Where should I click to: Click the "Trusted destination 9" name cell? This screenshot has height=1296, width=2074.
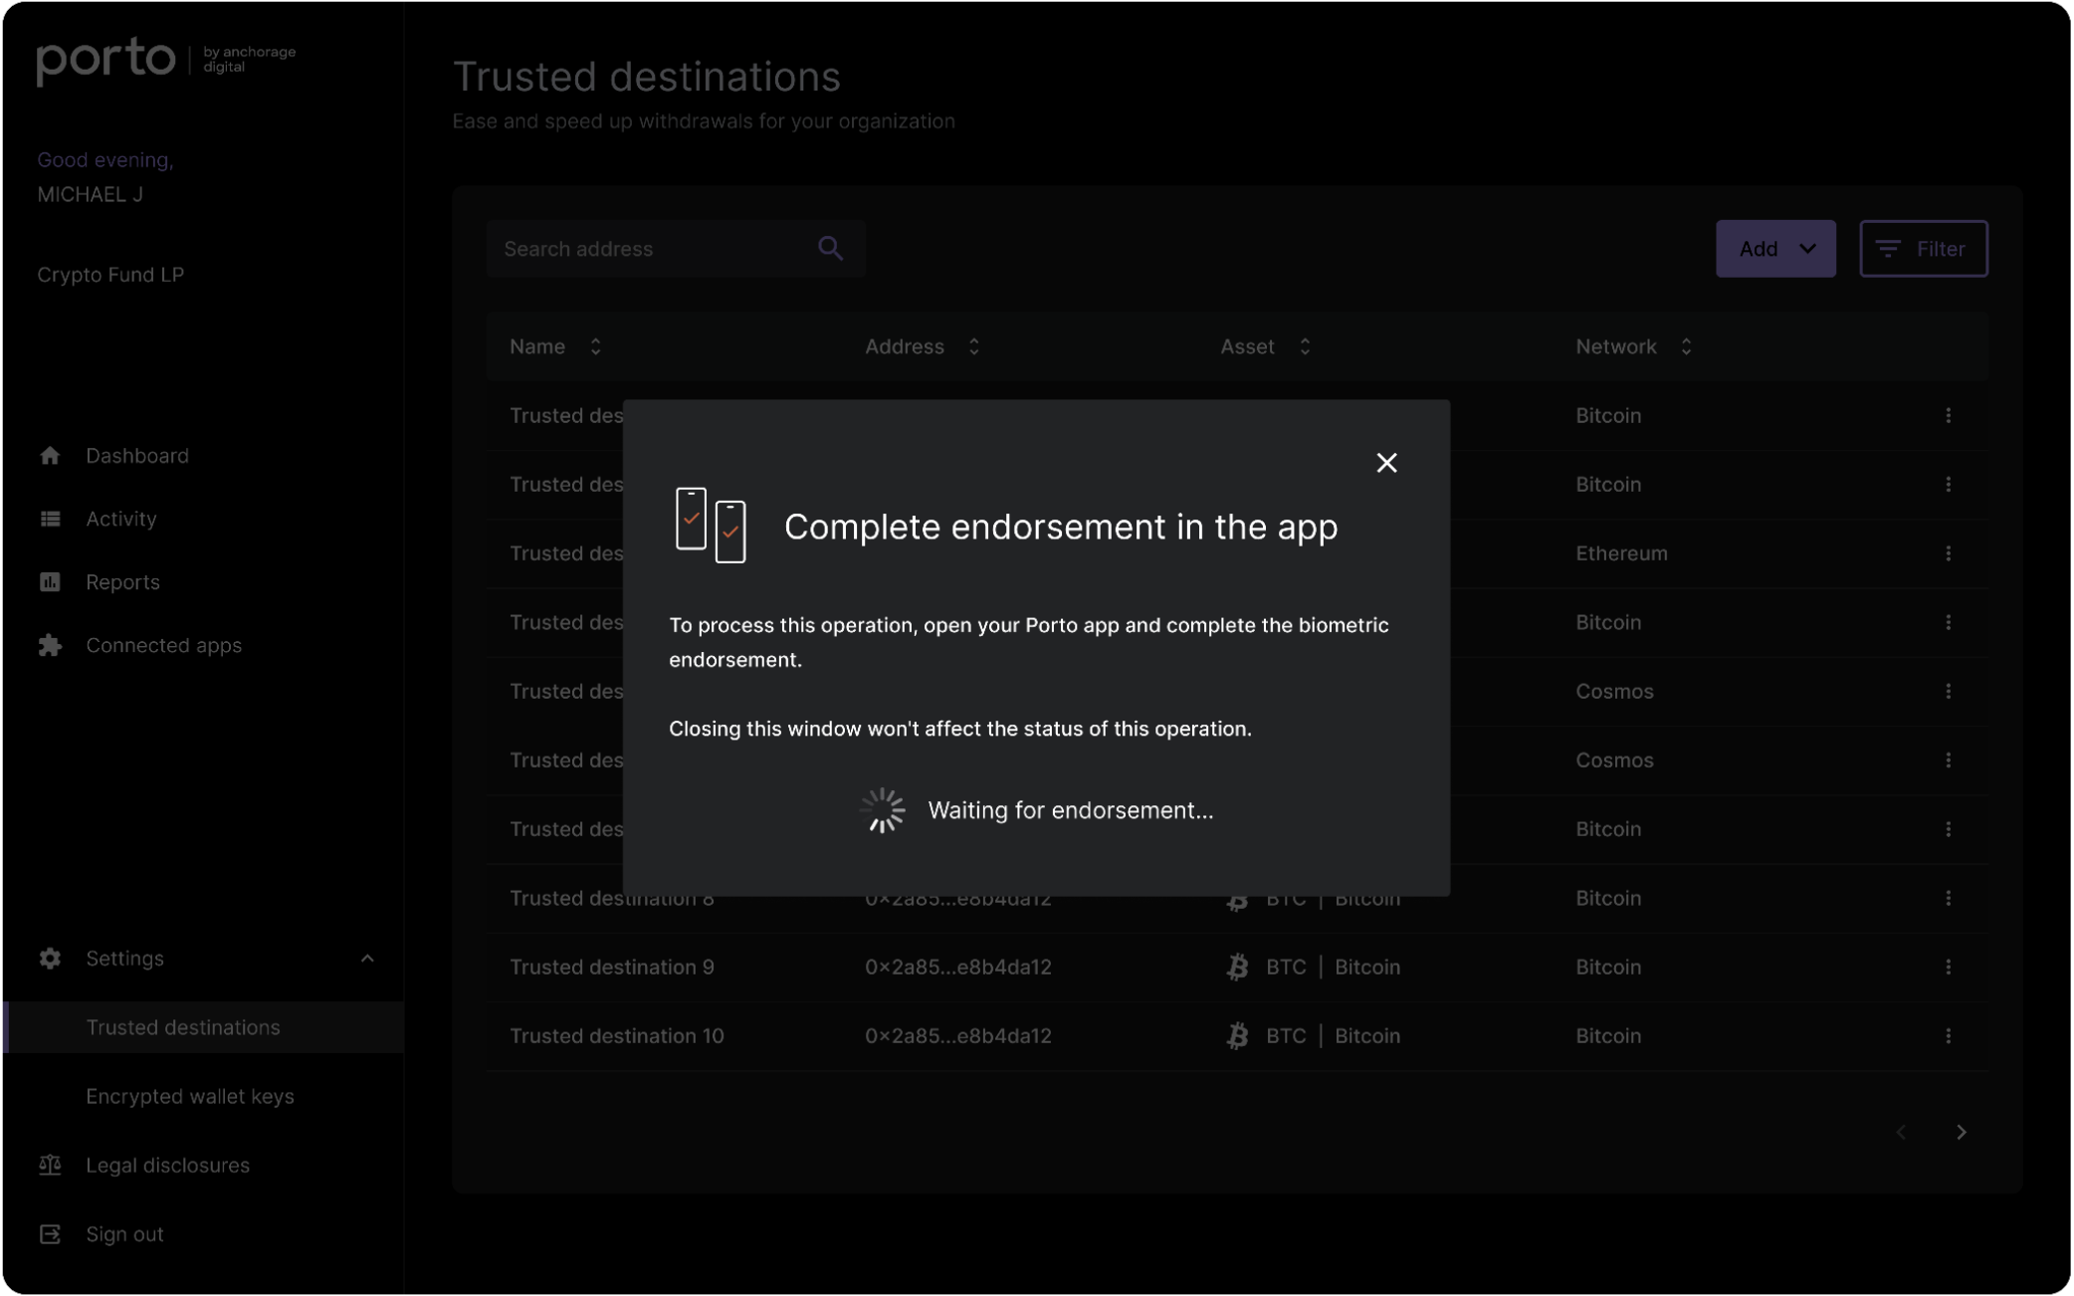612,968
